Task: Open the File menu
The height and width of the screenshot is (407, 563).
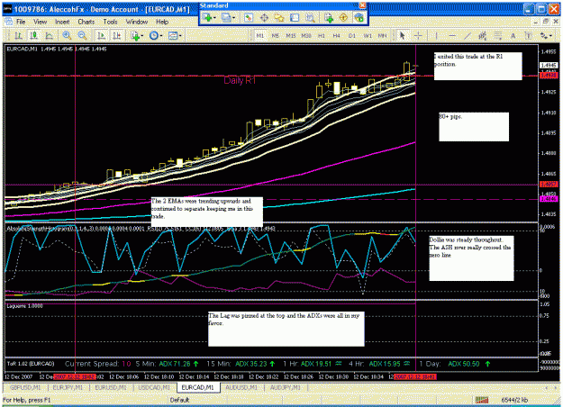Action: point(21,22)
